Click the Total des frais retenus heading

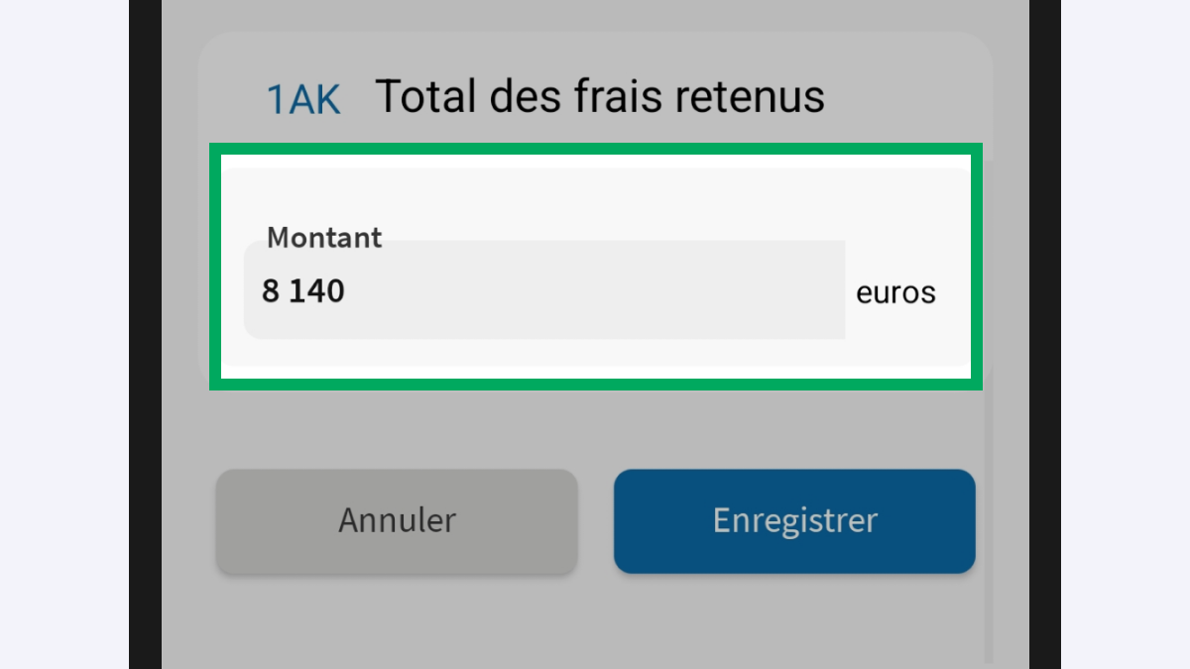(x=600, y=96)
